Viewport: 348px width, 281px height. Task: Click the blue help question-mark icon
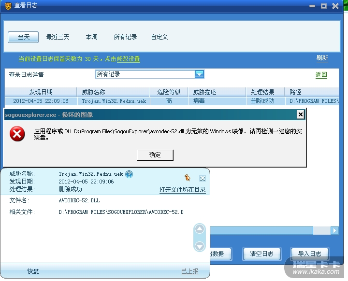(x=129, y=174)
